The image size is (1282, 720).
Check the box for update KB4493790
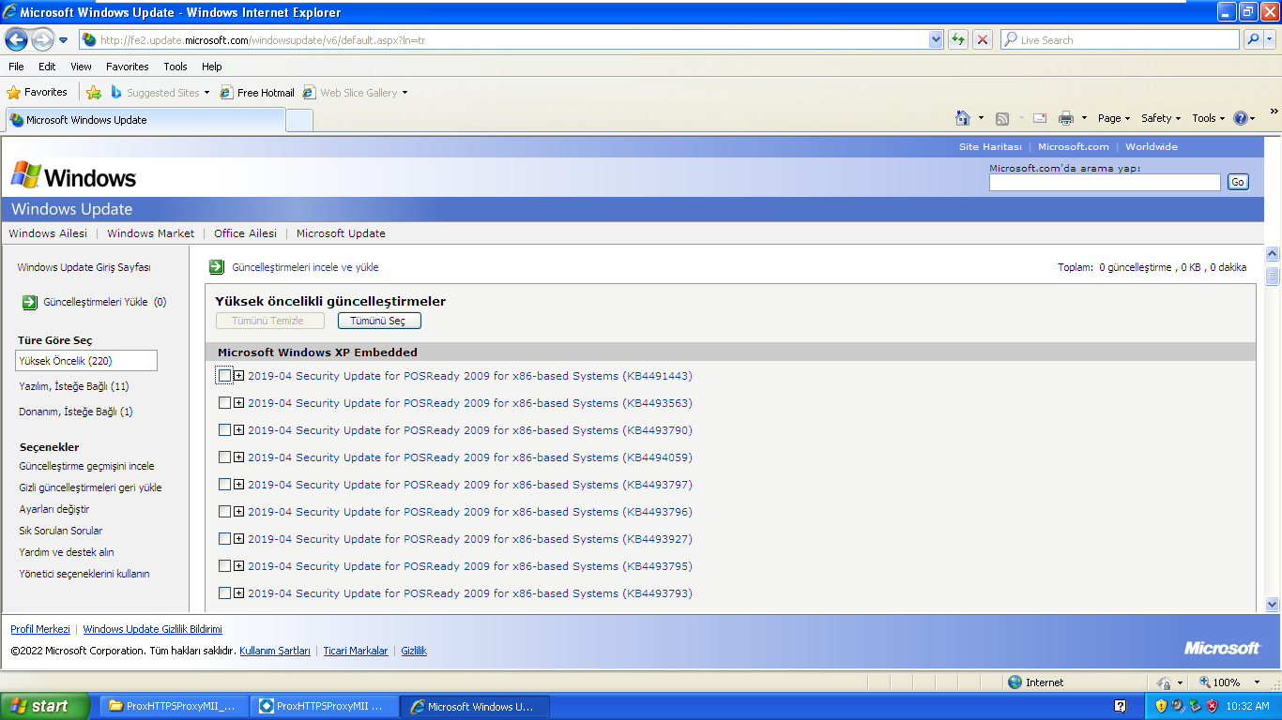(224, 430)
